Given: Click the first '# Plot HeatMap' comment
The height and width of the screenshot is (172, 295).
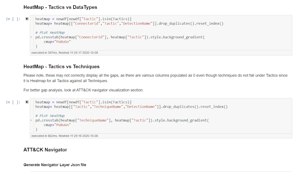Looking at the screenshot, I should [50, 33].
